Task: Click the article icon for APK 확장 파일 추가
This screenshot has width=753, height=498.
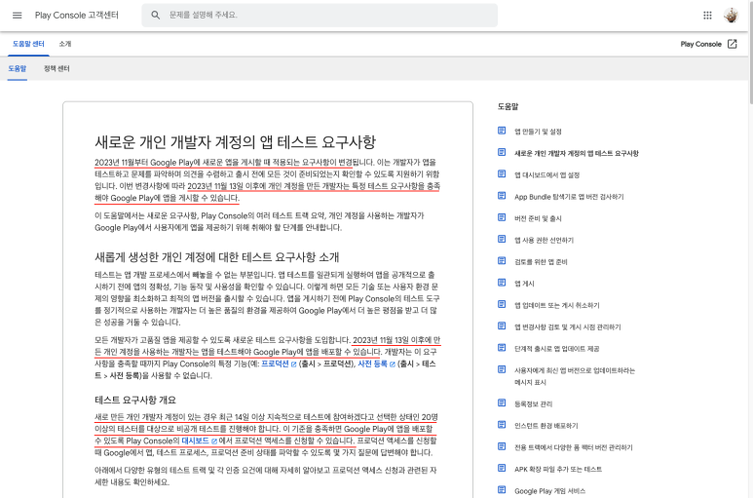Action: tap(502, 468)
